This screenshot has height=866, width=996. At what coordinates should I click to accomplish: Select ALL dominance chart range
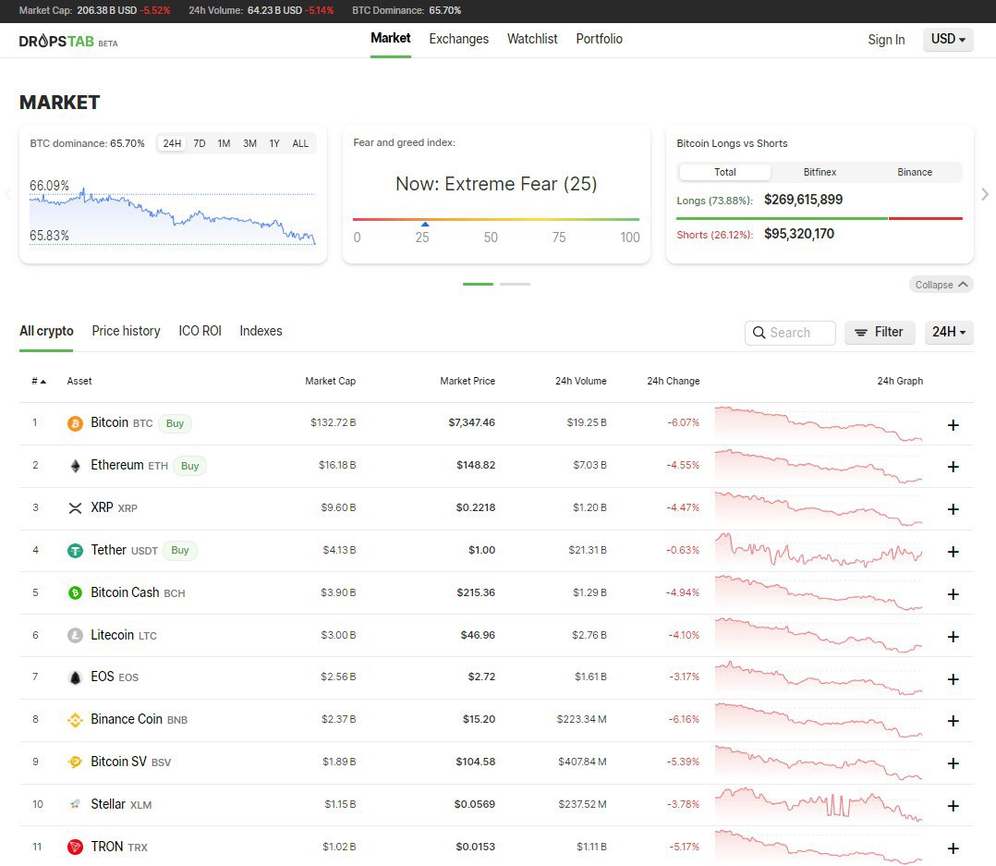click(300, 143)
